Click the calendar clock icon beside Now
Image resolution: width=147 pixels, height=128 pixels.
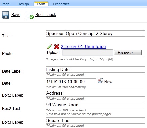click(x=101, y=81)
